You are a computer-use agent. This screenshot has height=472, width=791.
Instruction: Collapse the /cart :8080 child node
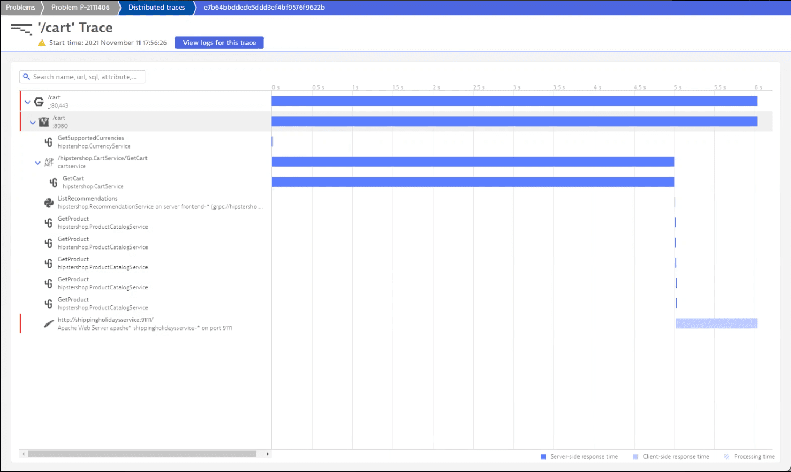click(x=32, y=122)
